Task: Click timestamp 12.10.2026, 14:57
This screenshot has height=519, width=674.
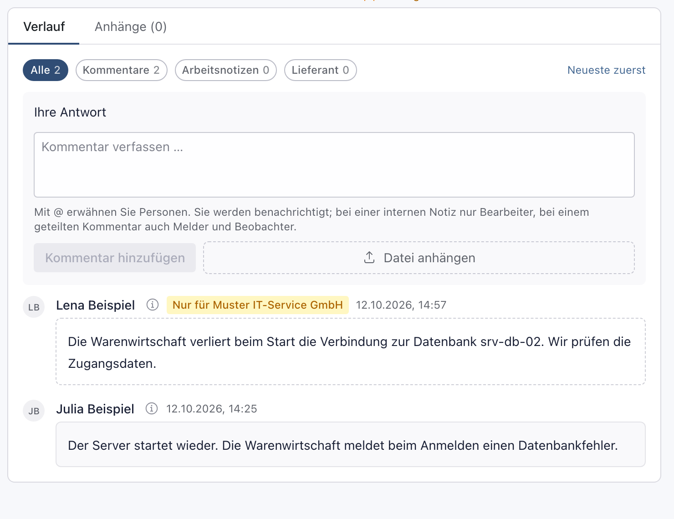Action: [x=401, y=305]
